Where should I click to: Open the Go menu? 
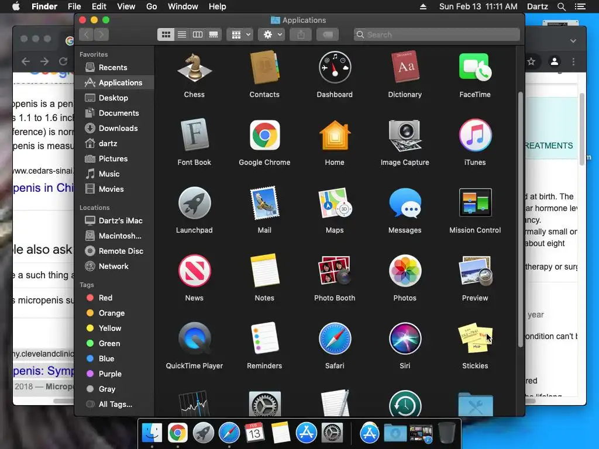(152, 6)
